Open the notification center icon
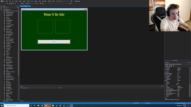Screen dimensions: 191x107 pos(189,106)
